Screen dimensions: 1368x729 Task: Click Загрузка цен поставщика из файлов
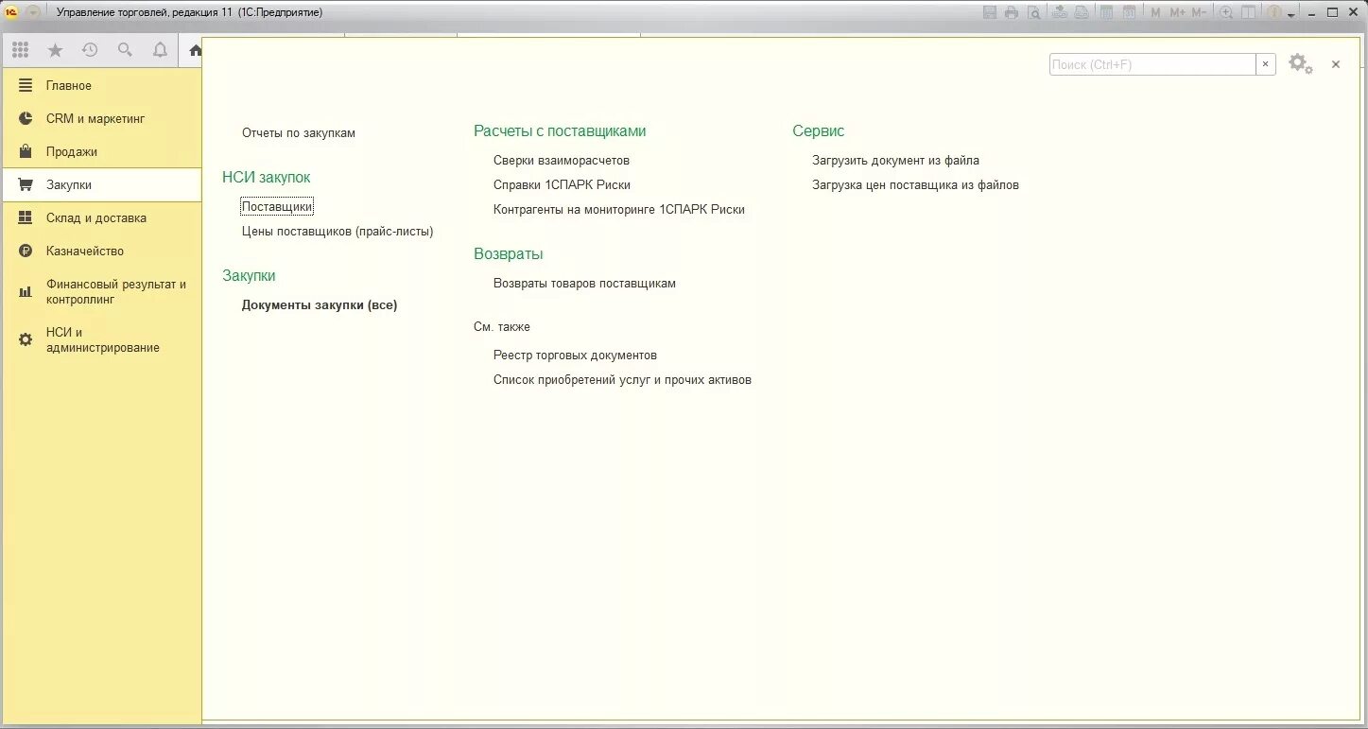click(x=915, y=185)
